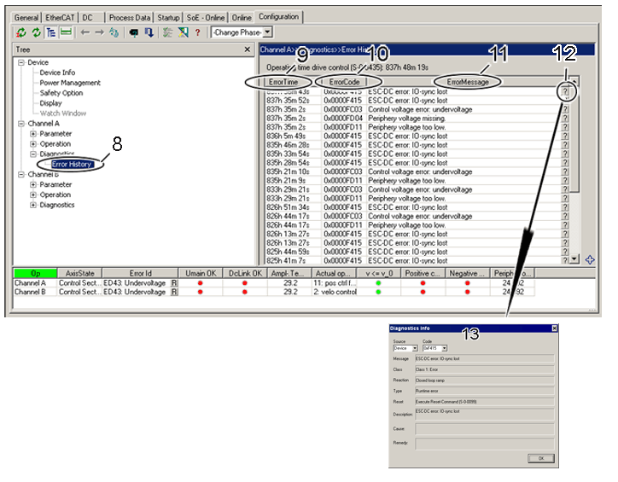Select Power Management in the tree
The height and width of the screenshot is (482, 618).
(x=70, y=84)
